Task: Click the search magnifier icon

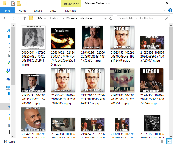Action: point(166,18)
